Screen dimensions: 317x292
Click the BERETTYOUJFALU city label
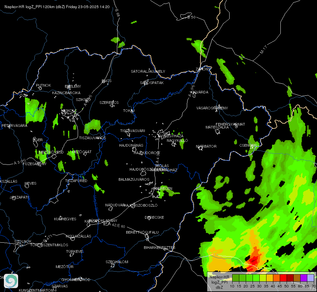point(142,232)
